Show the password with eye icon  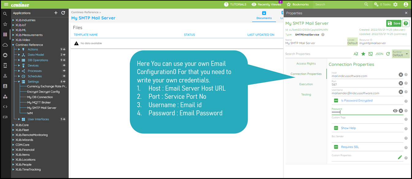(x=395, y=111)
